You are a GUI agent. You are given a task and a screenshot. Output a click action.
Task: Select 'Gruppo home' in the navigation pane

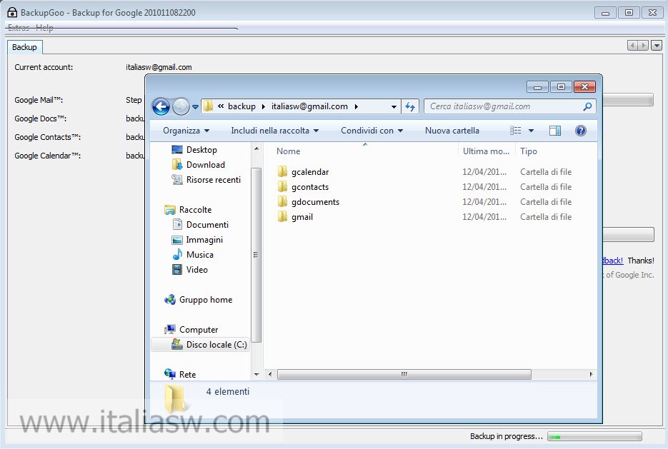pyautogui.click(x=198, y=300)
